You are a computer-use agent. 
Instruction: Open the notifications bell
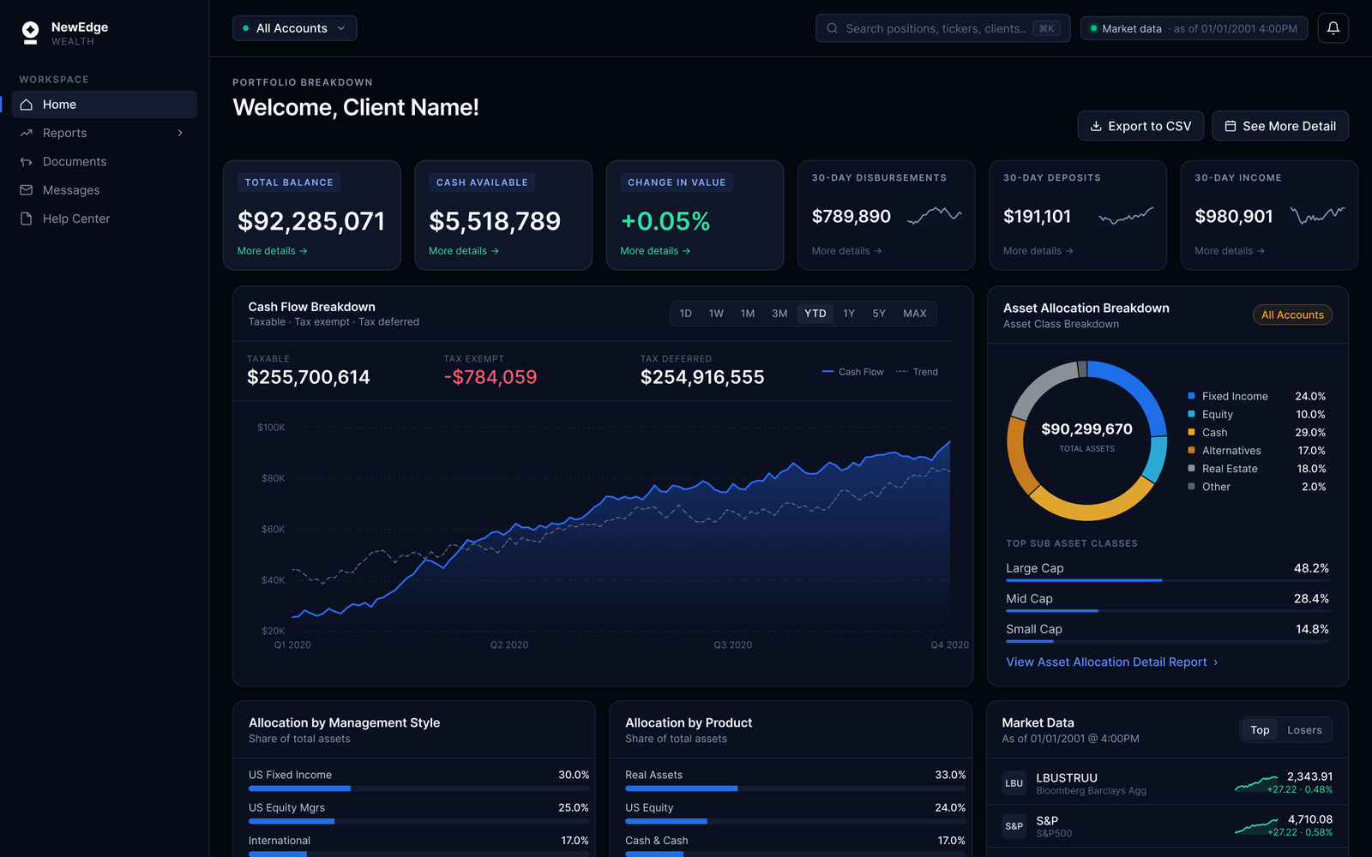point(1333,28)
